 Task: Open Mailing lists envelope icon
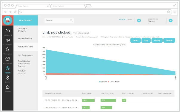coord(8,49)
